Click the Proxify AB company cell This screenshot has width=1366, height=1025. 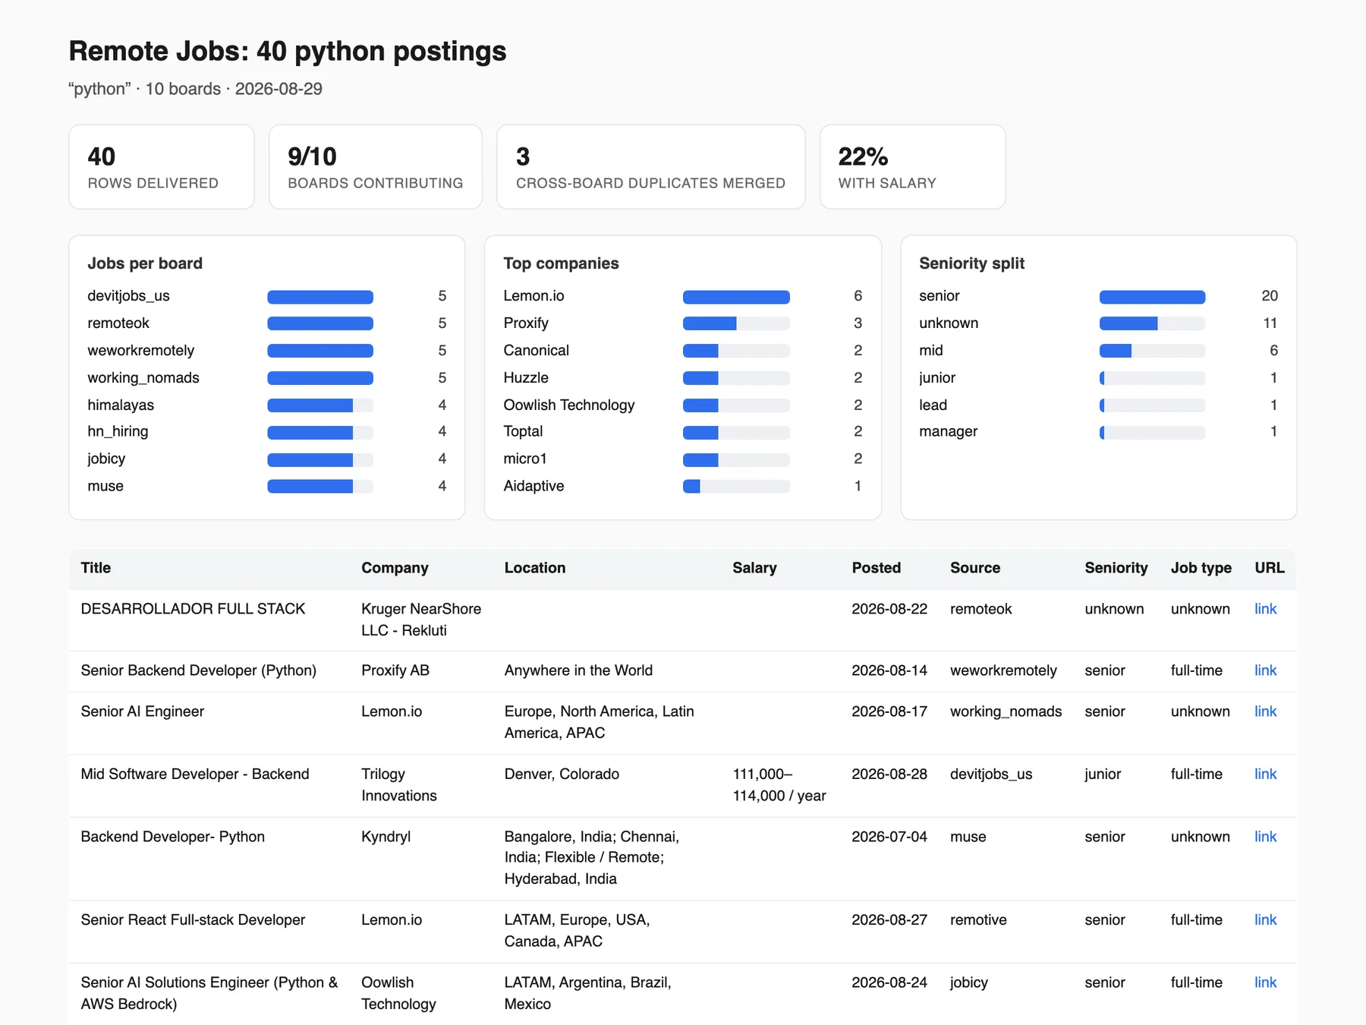coord(395,670)
